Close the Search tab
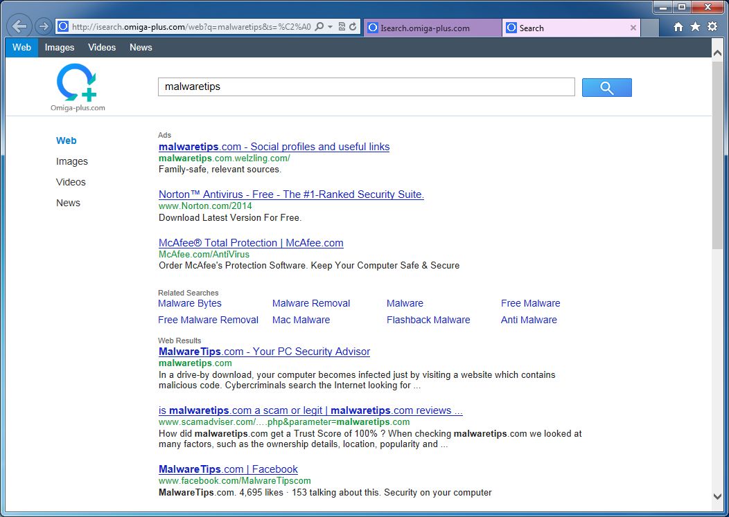 [x=633, y=28]
